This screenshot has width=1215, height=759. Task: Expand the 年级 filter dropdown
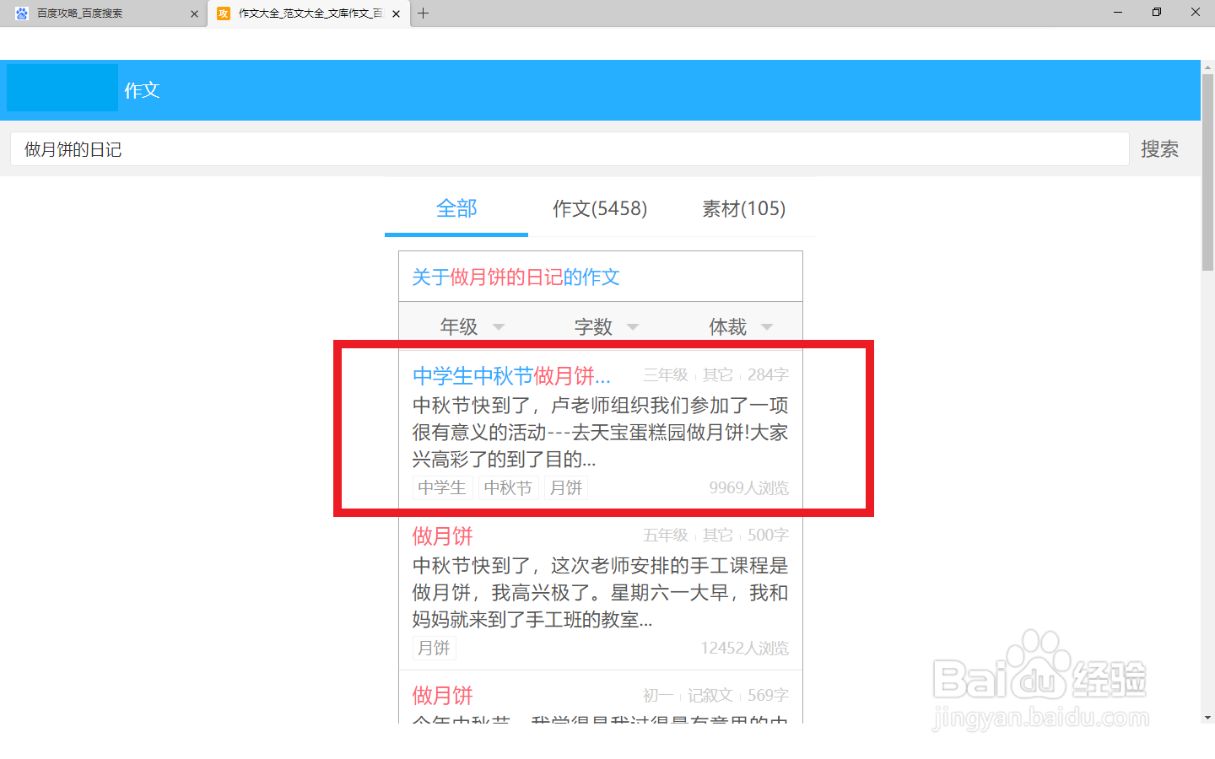(472, 326)
